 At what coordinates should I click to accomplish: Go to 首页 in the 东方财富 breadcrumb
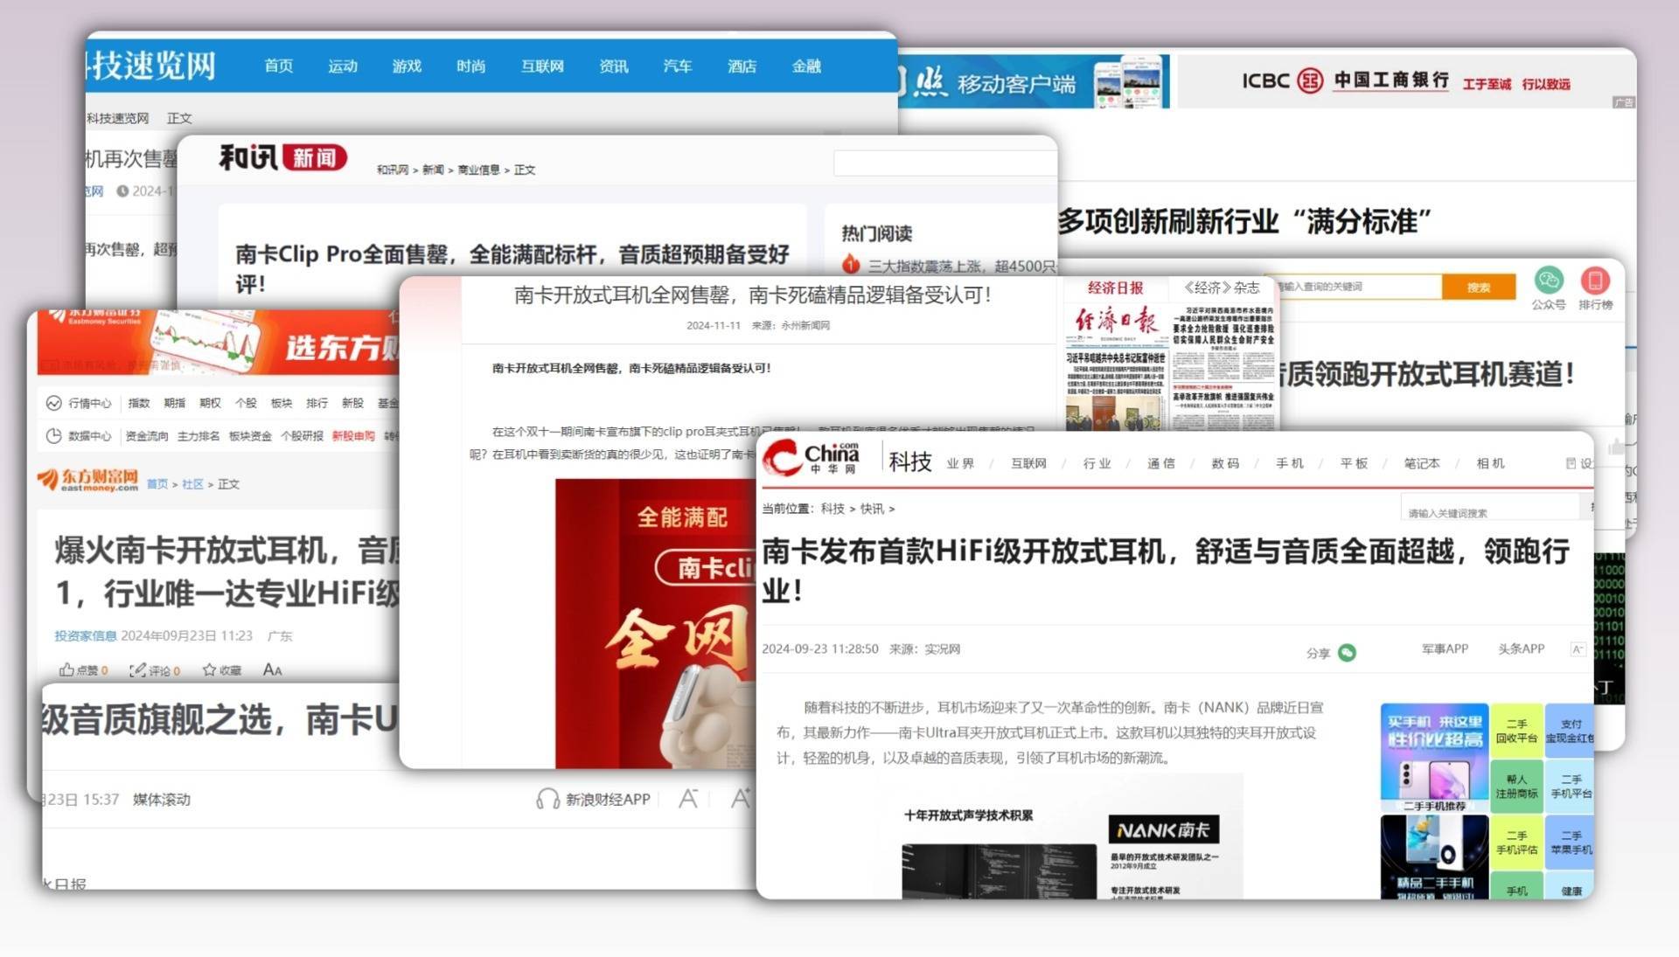click(157, 483)
